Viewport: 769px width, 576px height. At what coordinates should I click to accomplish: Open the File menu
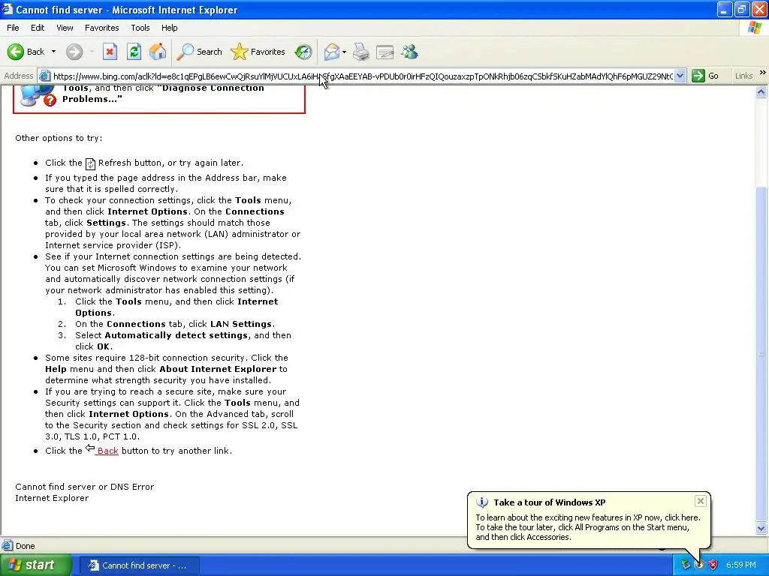(x=13, y=28)
